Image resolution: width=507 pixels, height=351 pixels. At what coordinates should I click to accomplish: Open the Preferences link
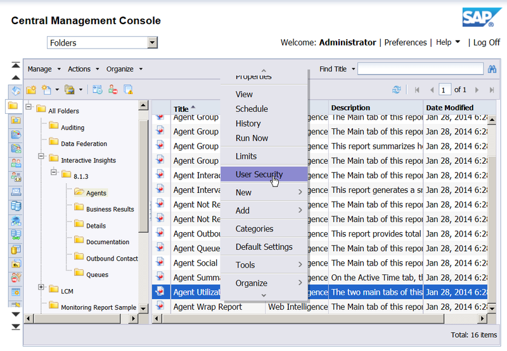[405, 42]
